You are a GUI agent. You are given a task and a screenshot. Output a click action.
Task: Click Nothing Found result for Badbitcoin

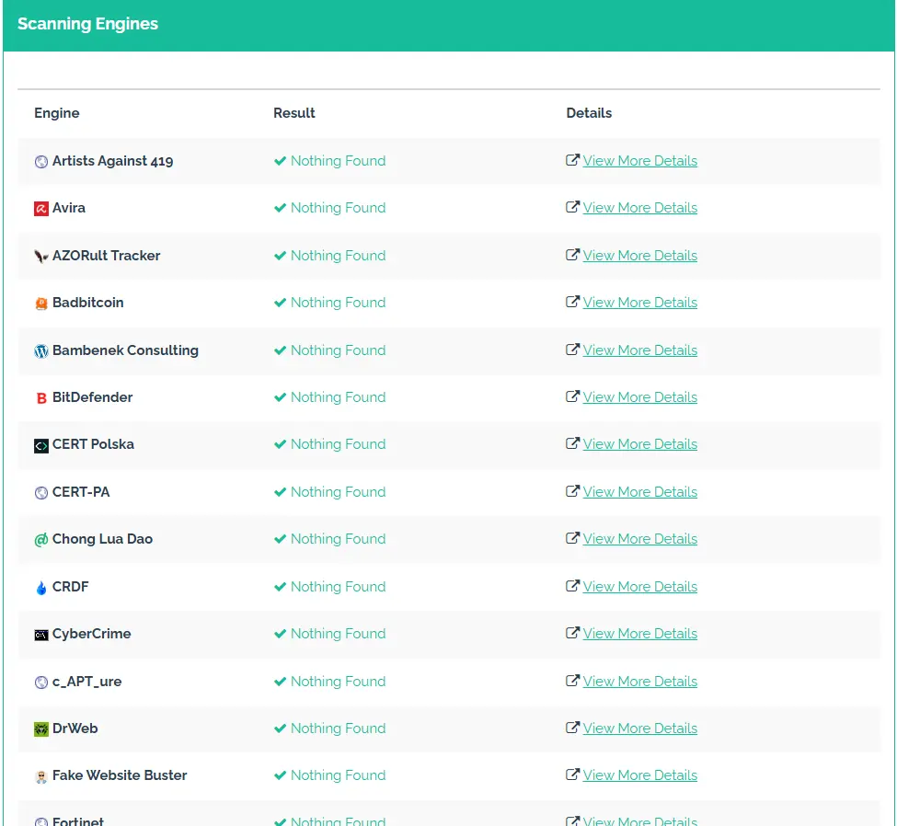(x=338, y=303)
